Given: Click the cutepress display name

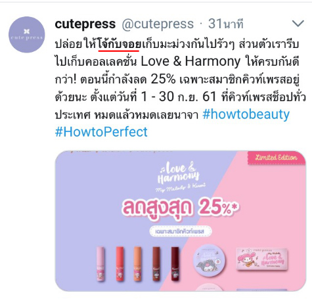Looking at the screenshot, I should point(85,24).
